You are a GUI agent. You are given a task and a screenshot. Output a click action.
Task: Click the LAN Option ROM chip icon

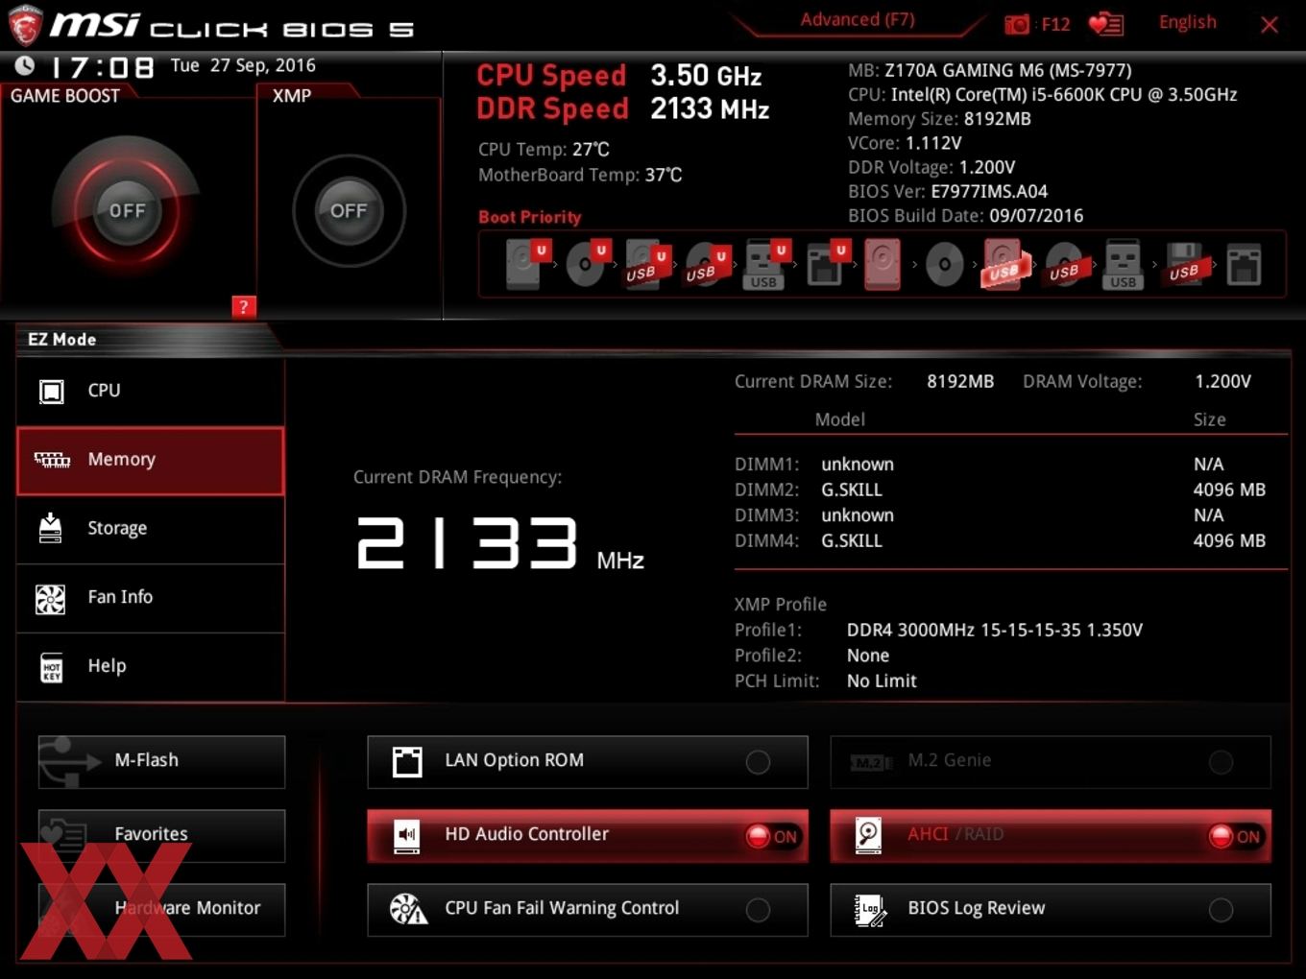point(407,761)
